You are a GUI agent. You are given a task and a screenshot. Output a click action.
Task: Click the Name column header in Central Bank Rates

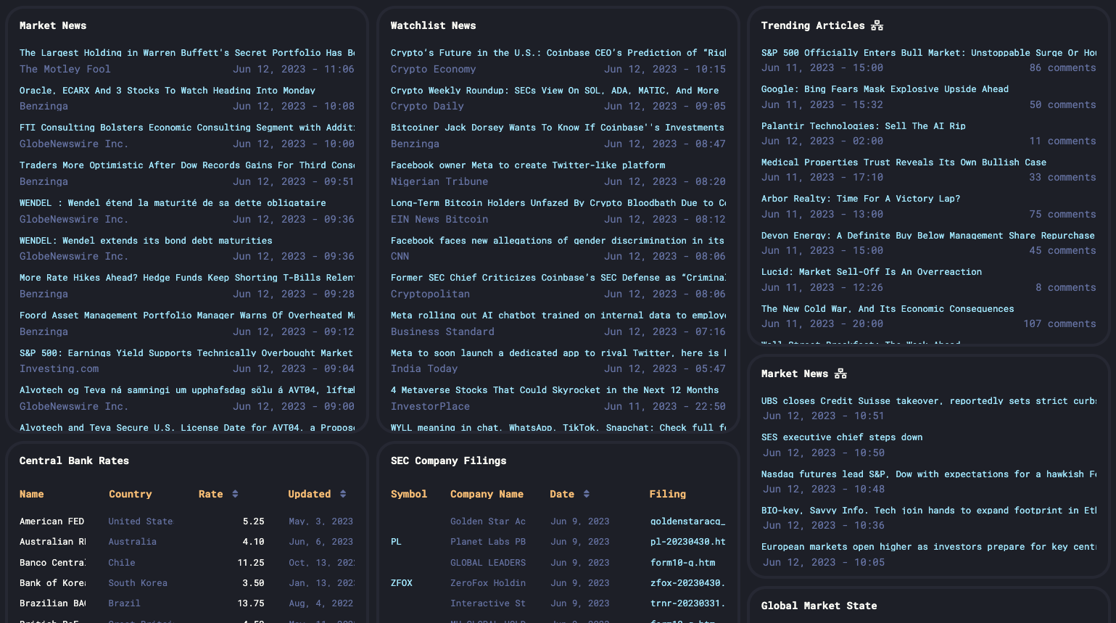32,494
